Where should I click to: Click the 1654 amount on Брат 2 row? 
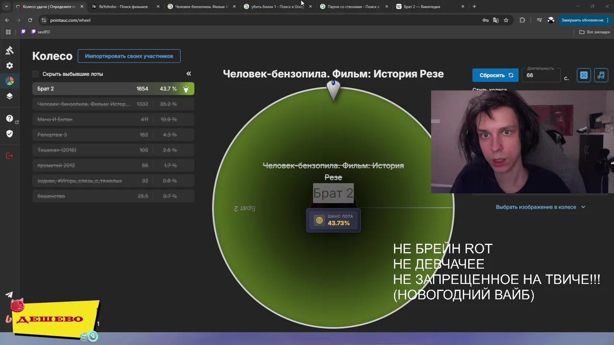point(142,89)
